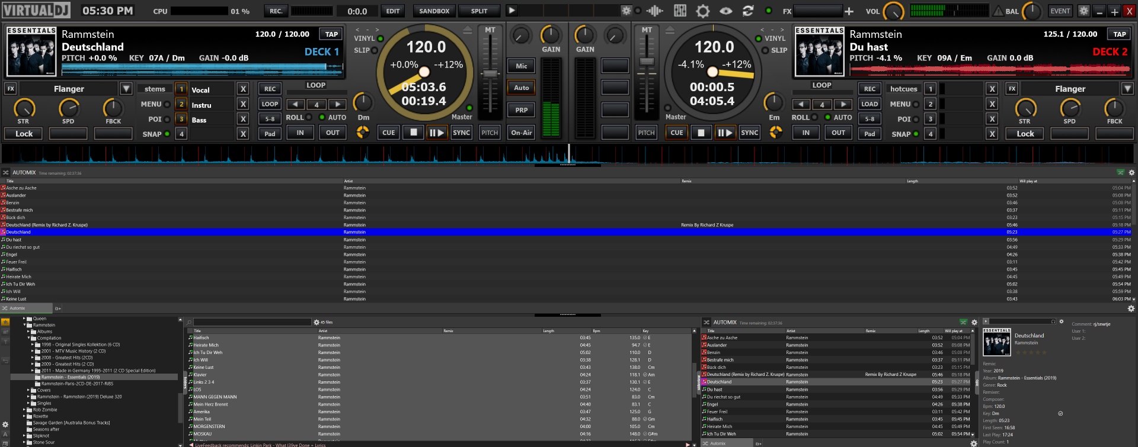Click the FX icon button on Deck 2
This screenshot has width=1138, height=447.
click(1012, 89)
